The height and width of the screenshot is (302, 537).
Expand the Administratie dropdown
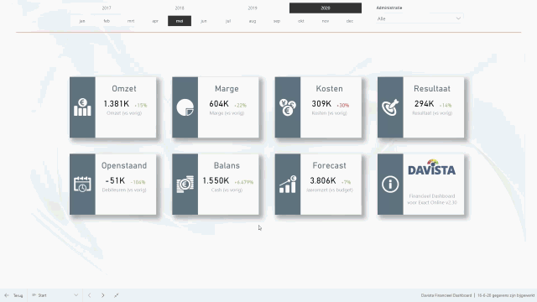coord(420,18)
